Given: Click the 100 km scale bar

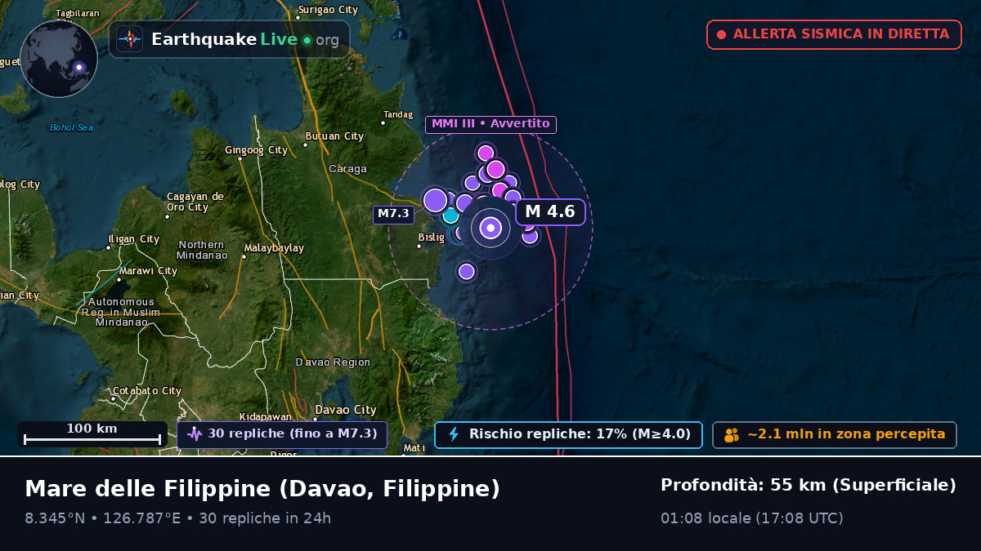Looking at the screenshot, I should [x=92, y=434].
